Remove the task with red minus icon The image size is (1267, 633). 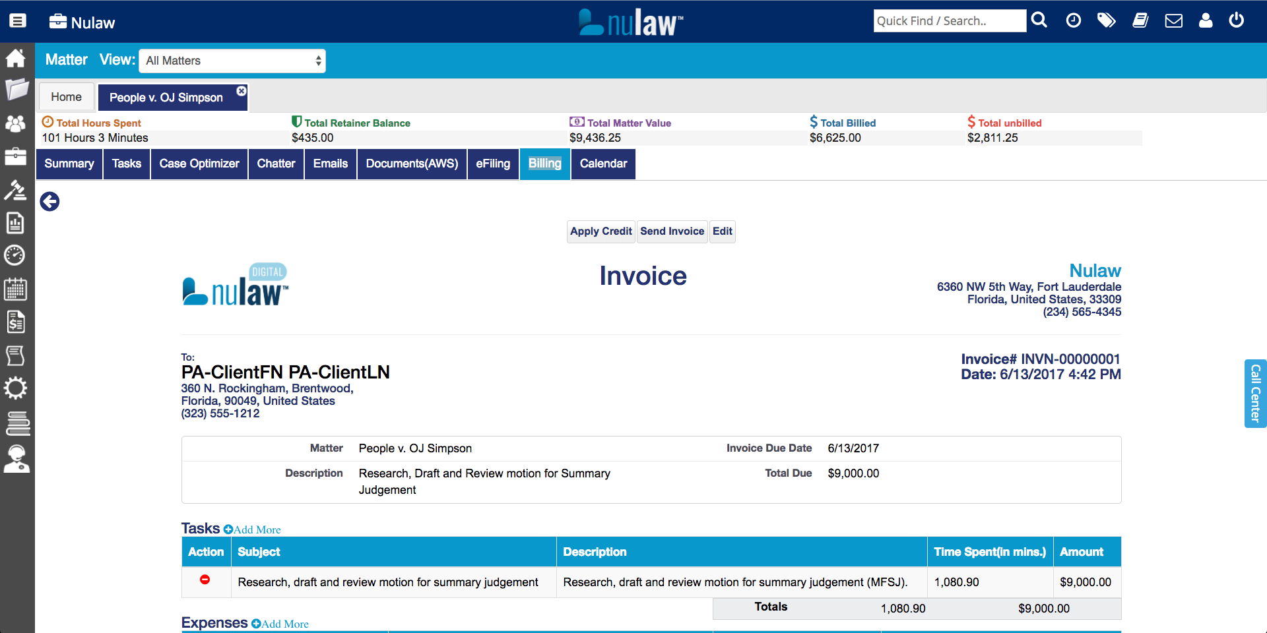click(205, 580)
